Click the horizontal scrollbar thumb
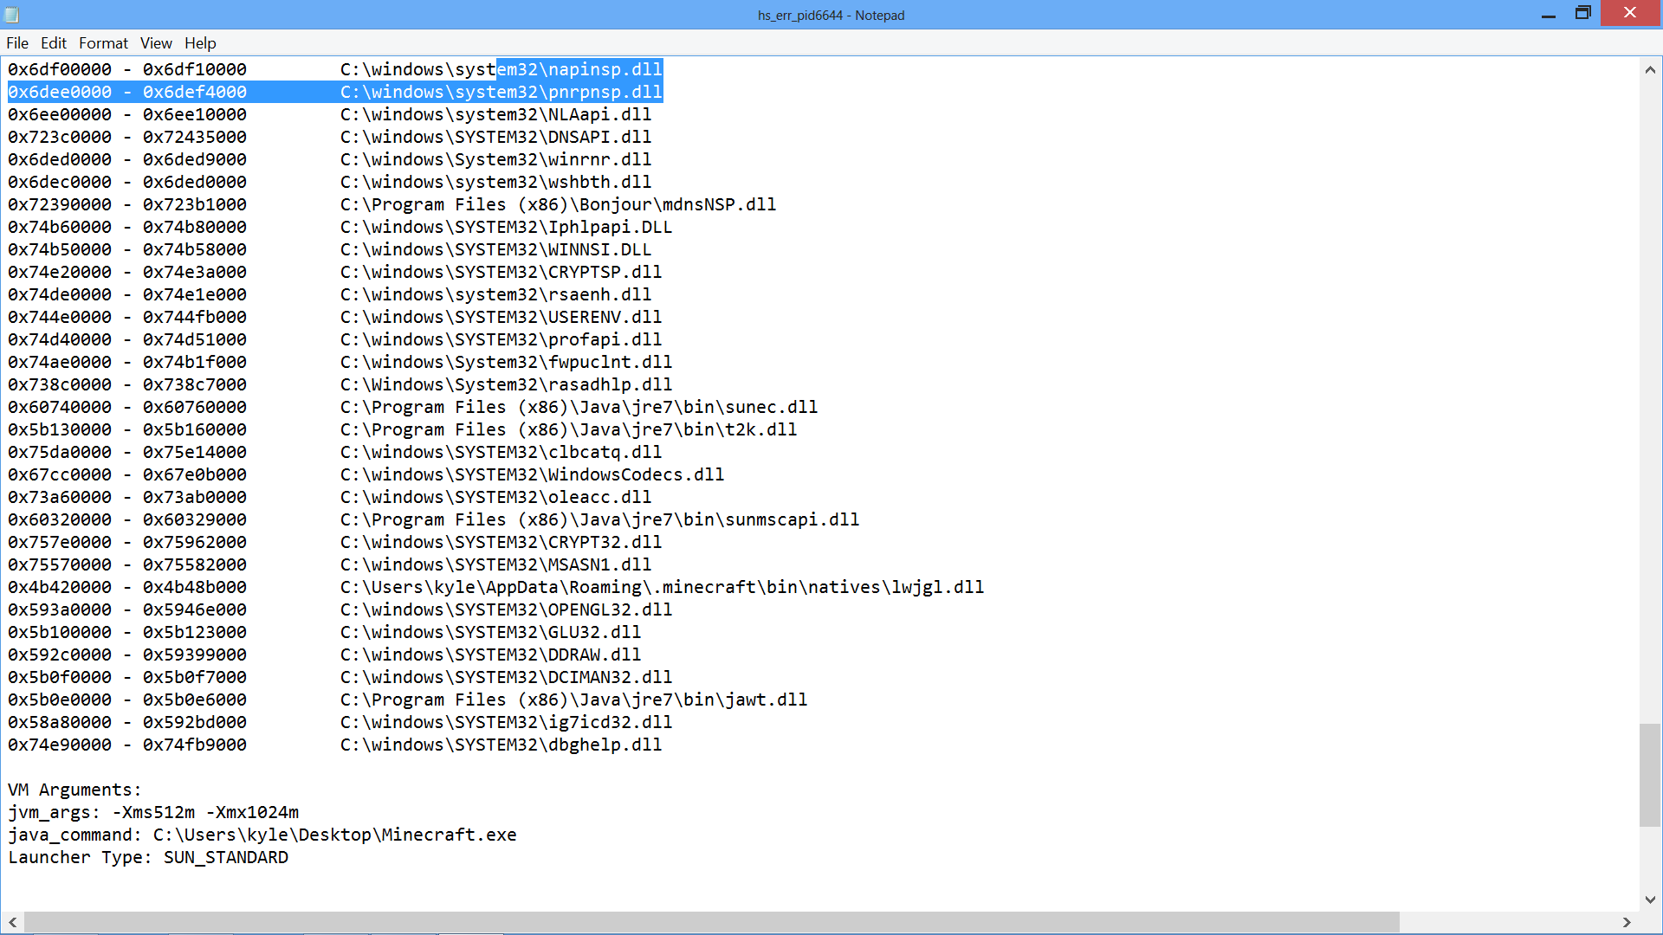The image size is (1663, 935). (710, 923)
